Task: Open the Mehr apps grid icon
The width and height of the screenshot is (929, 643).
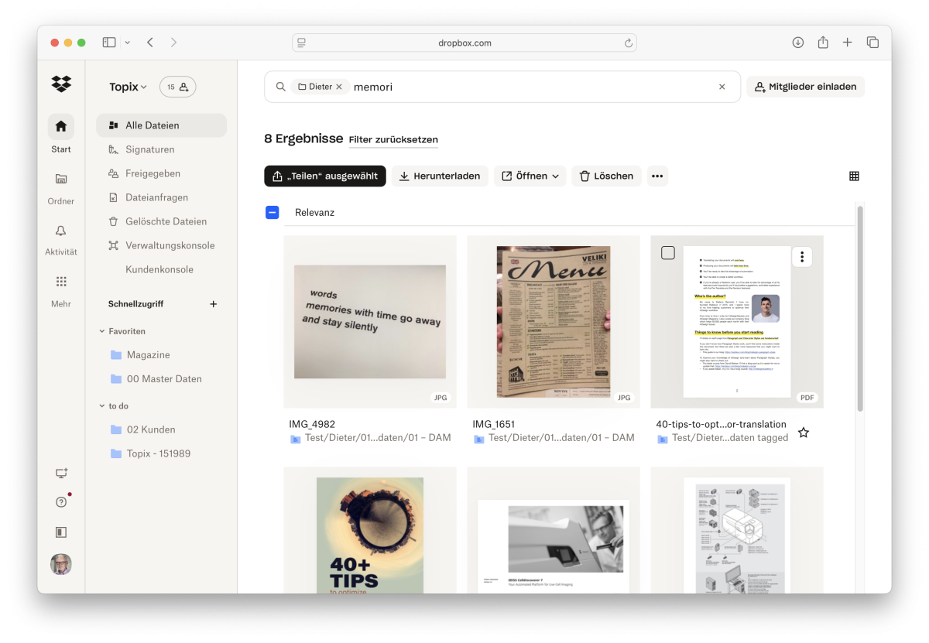Action: click(61, 282)
